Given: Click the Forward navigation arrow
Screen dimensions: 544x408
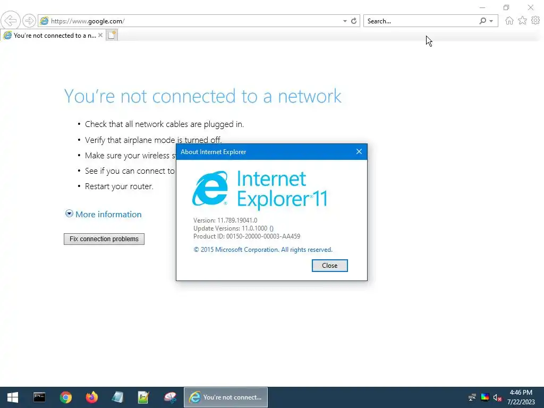Looking at the screenshot, I should [29, 21].
